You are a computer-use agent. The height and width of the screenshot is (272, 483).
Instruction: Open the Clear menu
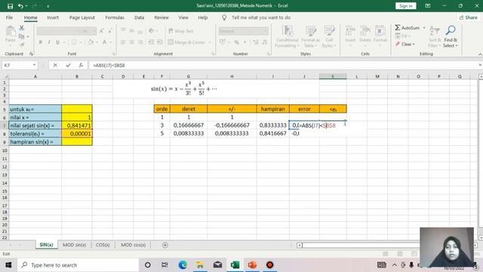tap(405, 45)
